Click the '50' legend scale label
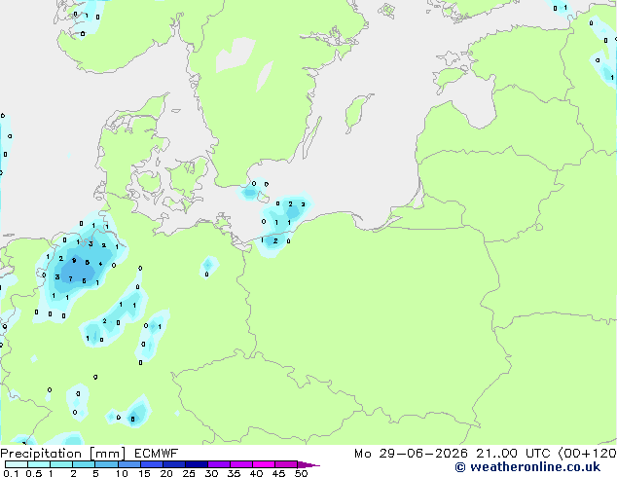This screenshot has height=477, width=617. (x=302, y=473)
